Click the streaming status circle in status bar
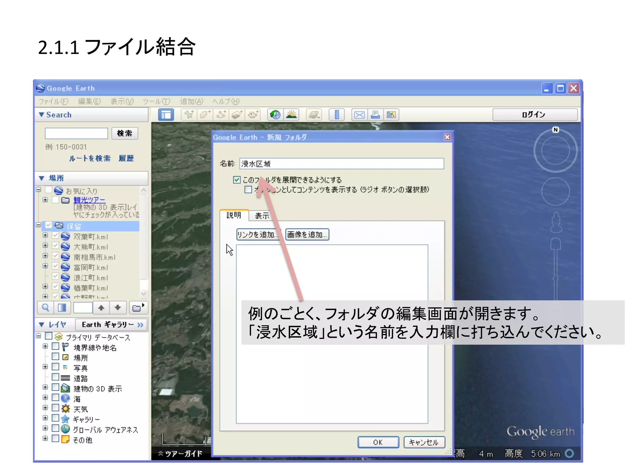626x470 pixels. tap(569, 453)
